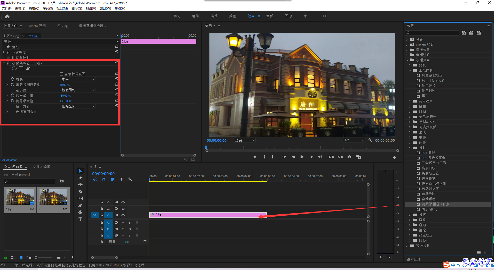Step forward one frame in program monitor

pyautogui.click(x=311, y=157)
